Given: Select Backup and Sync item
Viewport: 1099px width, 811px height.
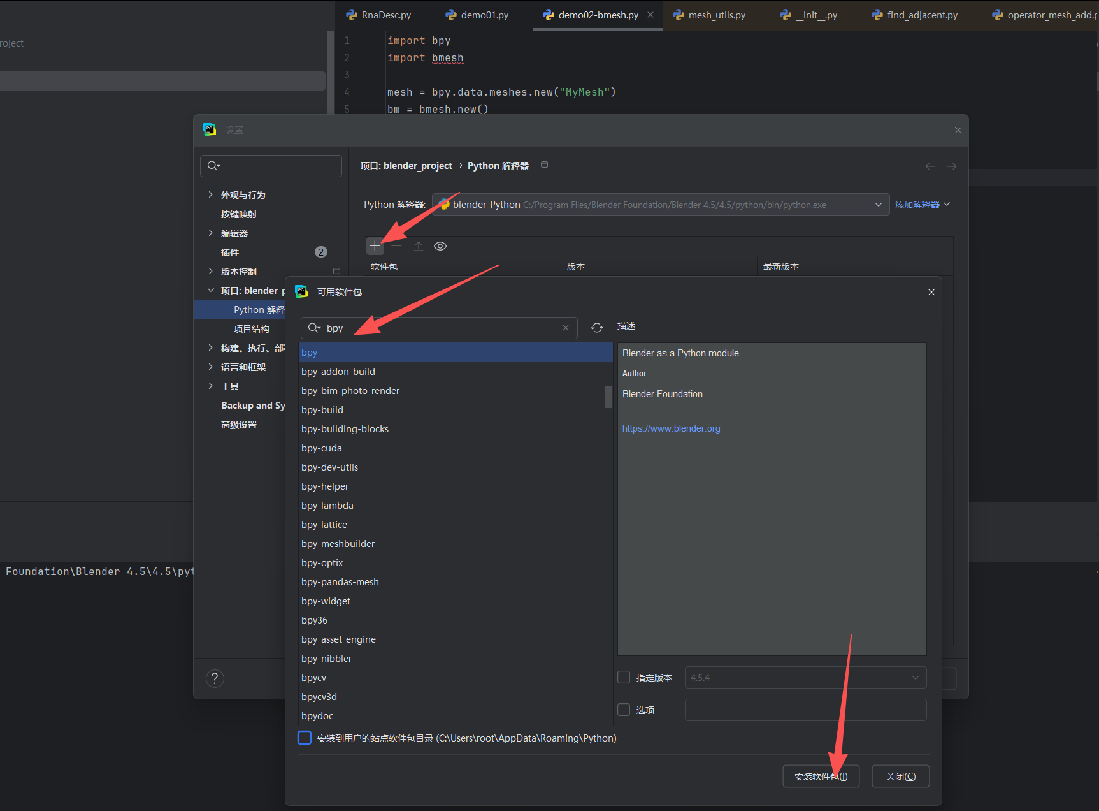Looking at the screenshot, I should click(x=253, y=405).
